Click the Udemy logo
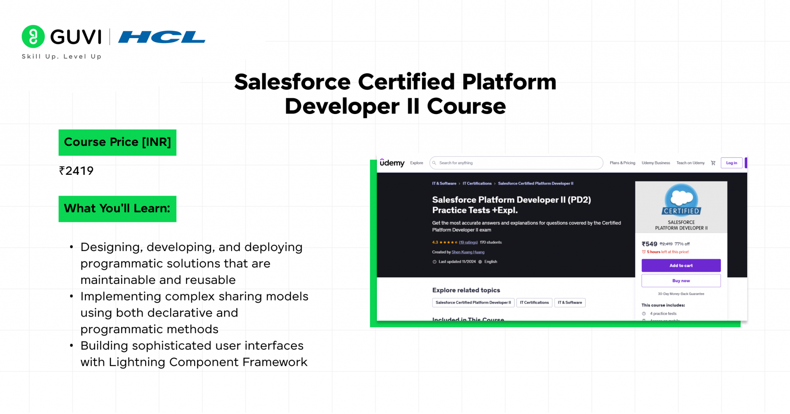The image size is (790, 414). 392,163
